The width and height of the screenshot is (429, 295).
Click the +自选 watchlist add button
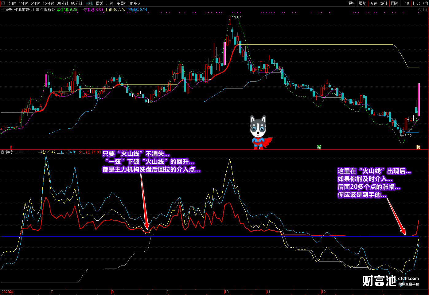[x=426, y=3]
